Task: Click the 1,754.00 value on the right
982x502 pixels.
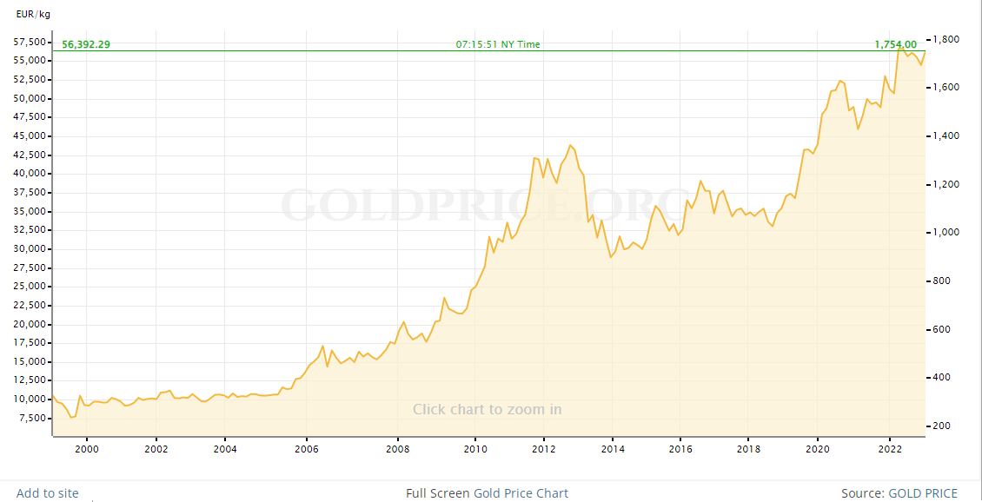Action: point(895,44)
